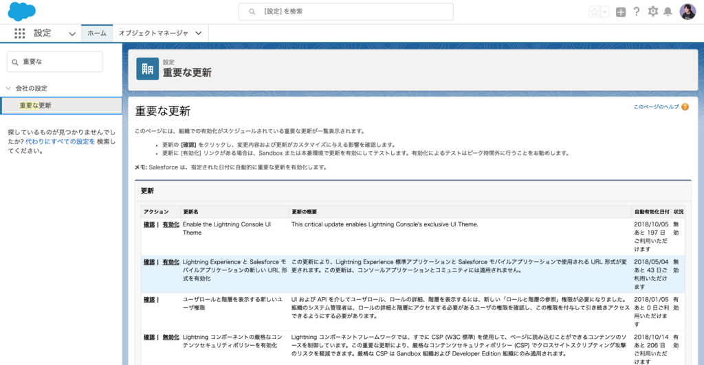Collapse the 会社の設定 tree section
This screenshot has height=365, width=704.
click(8, 89)
